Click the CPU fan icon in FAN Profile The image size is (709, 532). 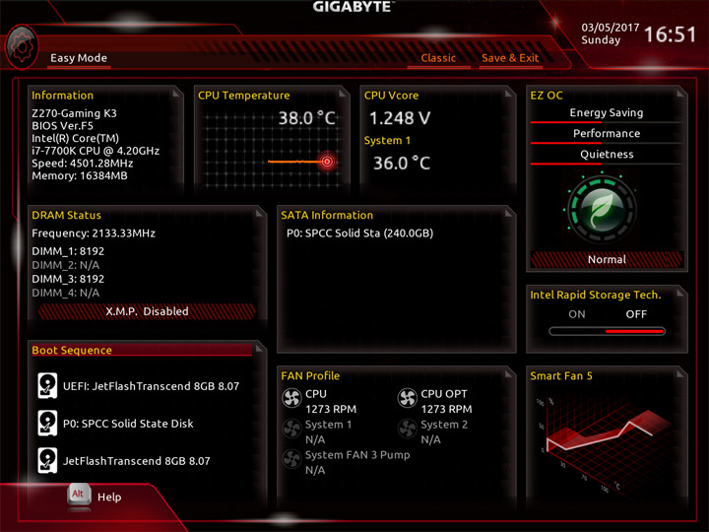pyautogui.click(x=291, y=399)
